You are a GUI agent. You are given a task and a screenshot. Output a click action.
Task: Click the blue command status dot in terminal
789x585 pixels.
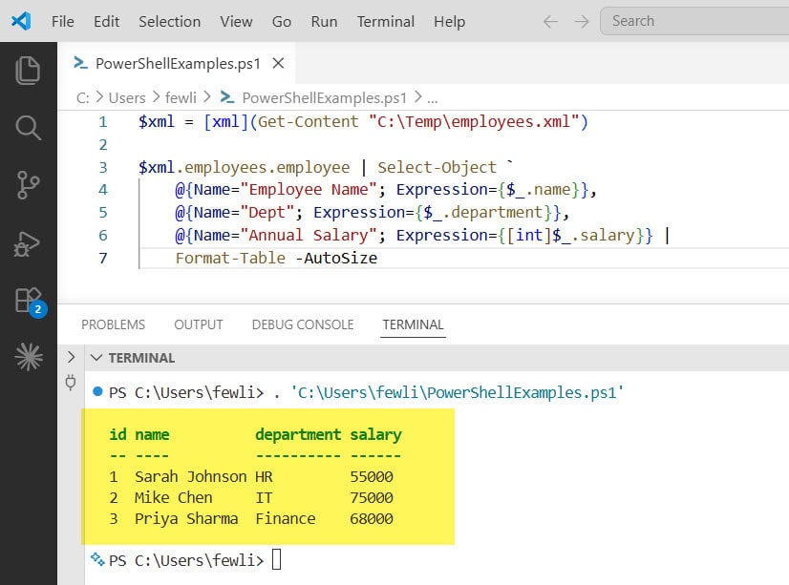97,391
